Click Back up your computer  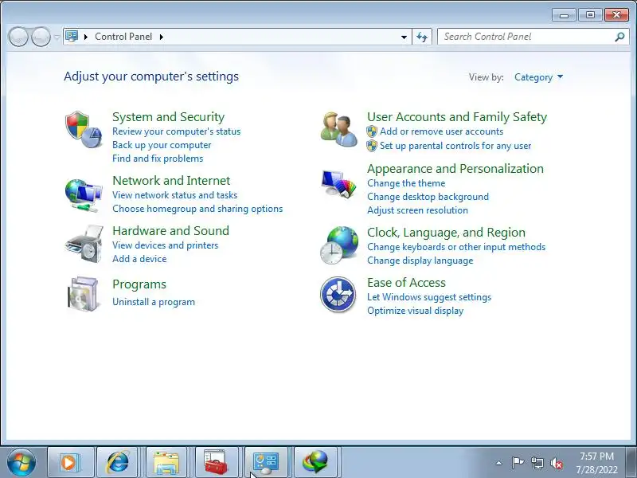click(x=162, y=145)
